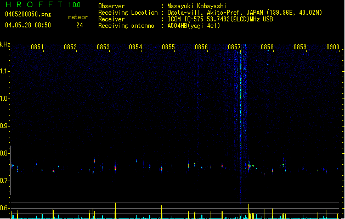
Task: Click the 0858 time marker
Action: point(267,47)
